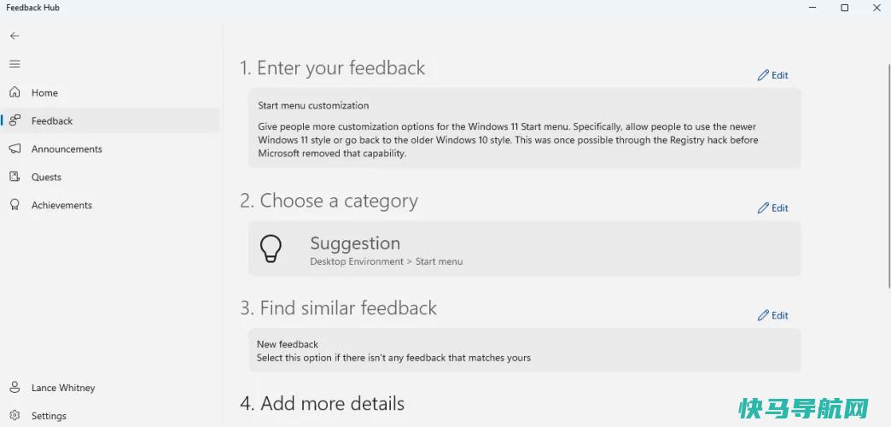Click the Home house icon
Image resolution: width=891 pixels, height=427 pixels.
tap(15, 92)
